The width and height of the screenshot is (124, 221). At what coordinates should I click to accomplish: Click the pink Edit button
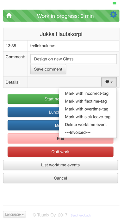pyautogui.click(x=60, y=139)
